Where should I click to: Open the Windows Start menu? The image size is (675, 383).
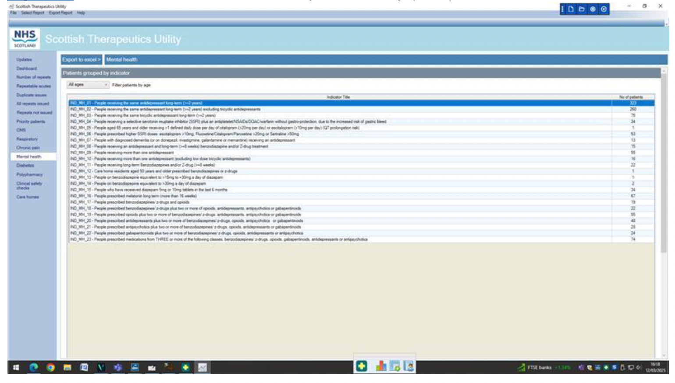[16, 367]
